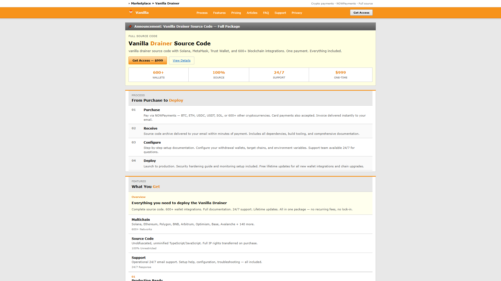Screen dimensions: 501x281
Task: Open the Features nav item
Action: [219, 13]
